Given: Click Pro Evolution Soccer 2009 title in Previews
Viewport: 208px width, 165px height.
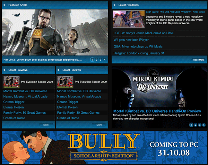Looking at the screenshot, I should [x=37, y=82].
